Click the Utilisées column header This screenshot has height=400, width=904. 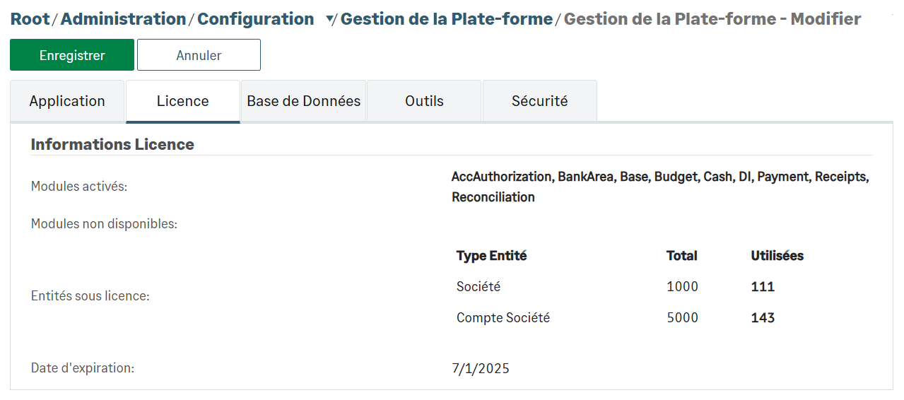(777, 256)
